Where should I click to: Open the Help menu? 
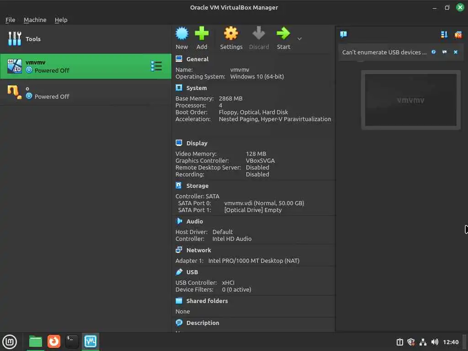click(x=61, y=20)
